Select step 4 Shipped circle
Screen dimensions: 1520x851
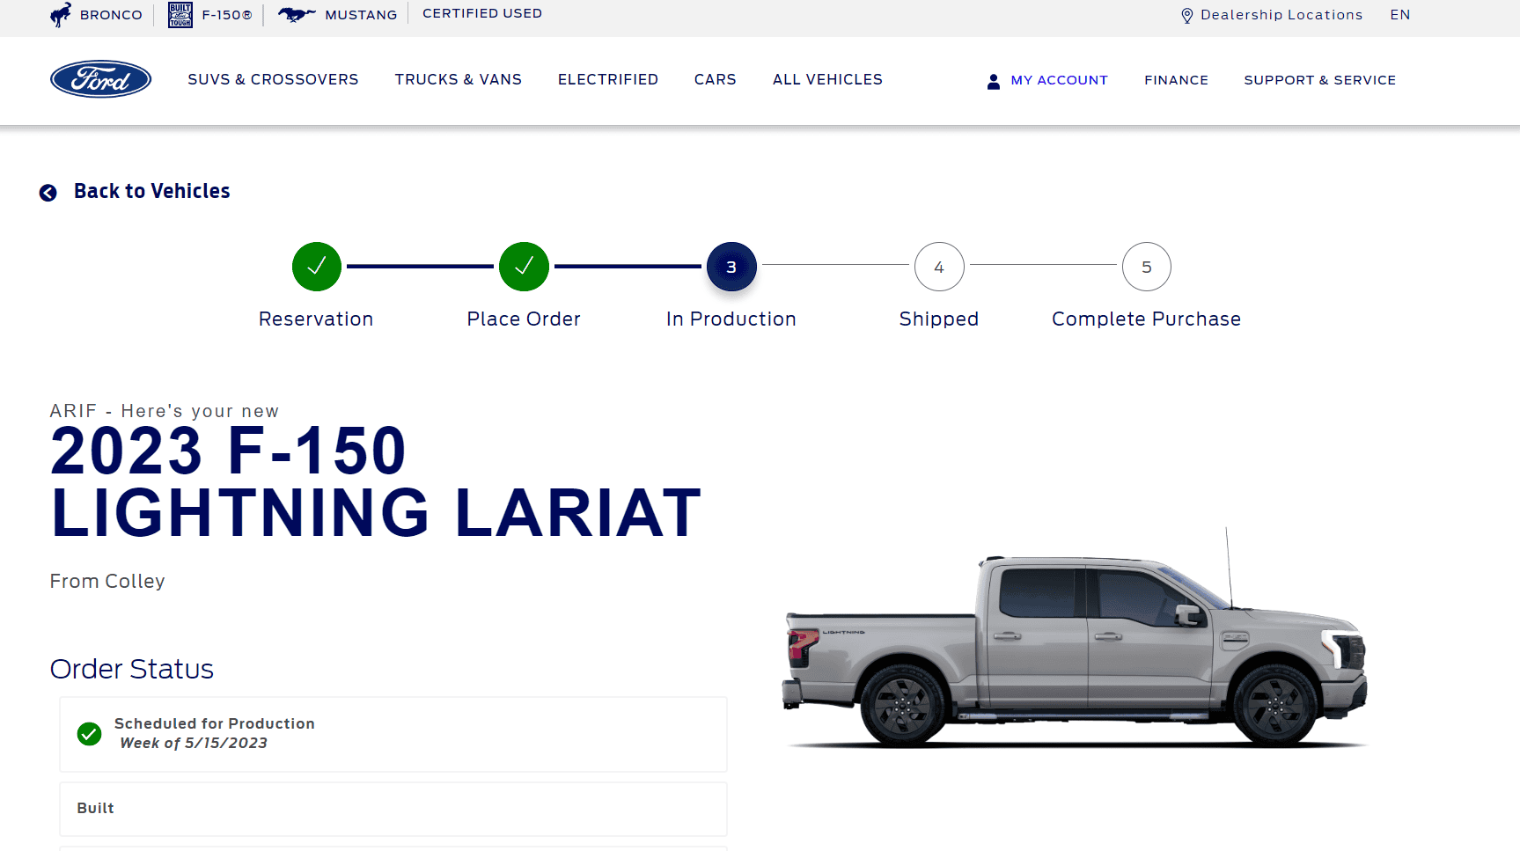click(939, 267)
